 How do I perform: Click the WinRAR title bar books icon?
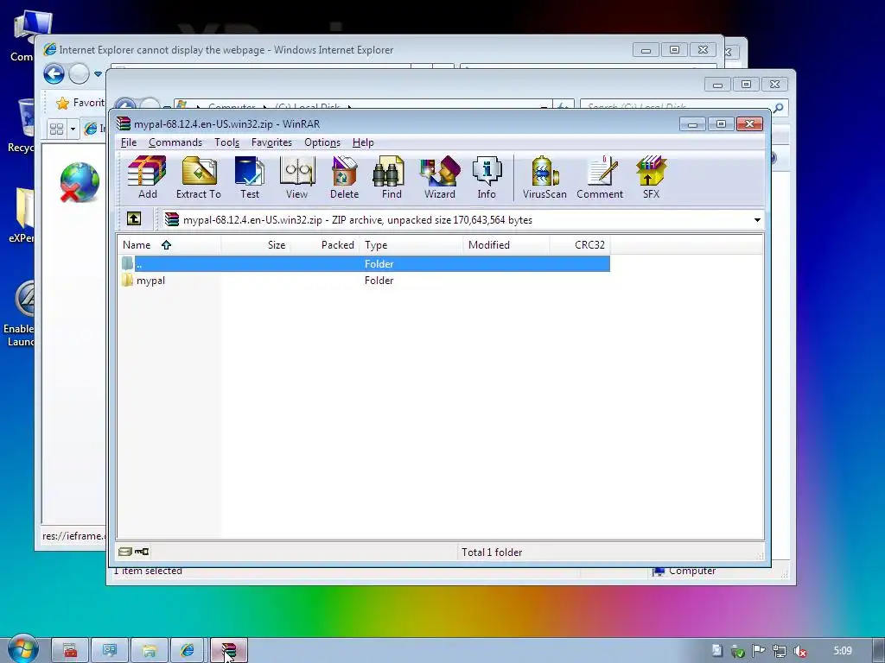click(123, 123)
